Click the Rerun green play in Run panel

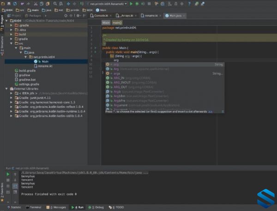[8, 174]
